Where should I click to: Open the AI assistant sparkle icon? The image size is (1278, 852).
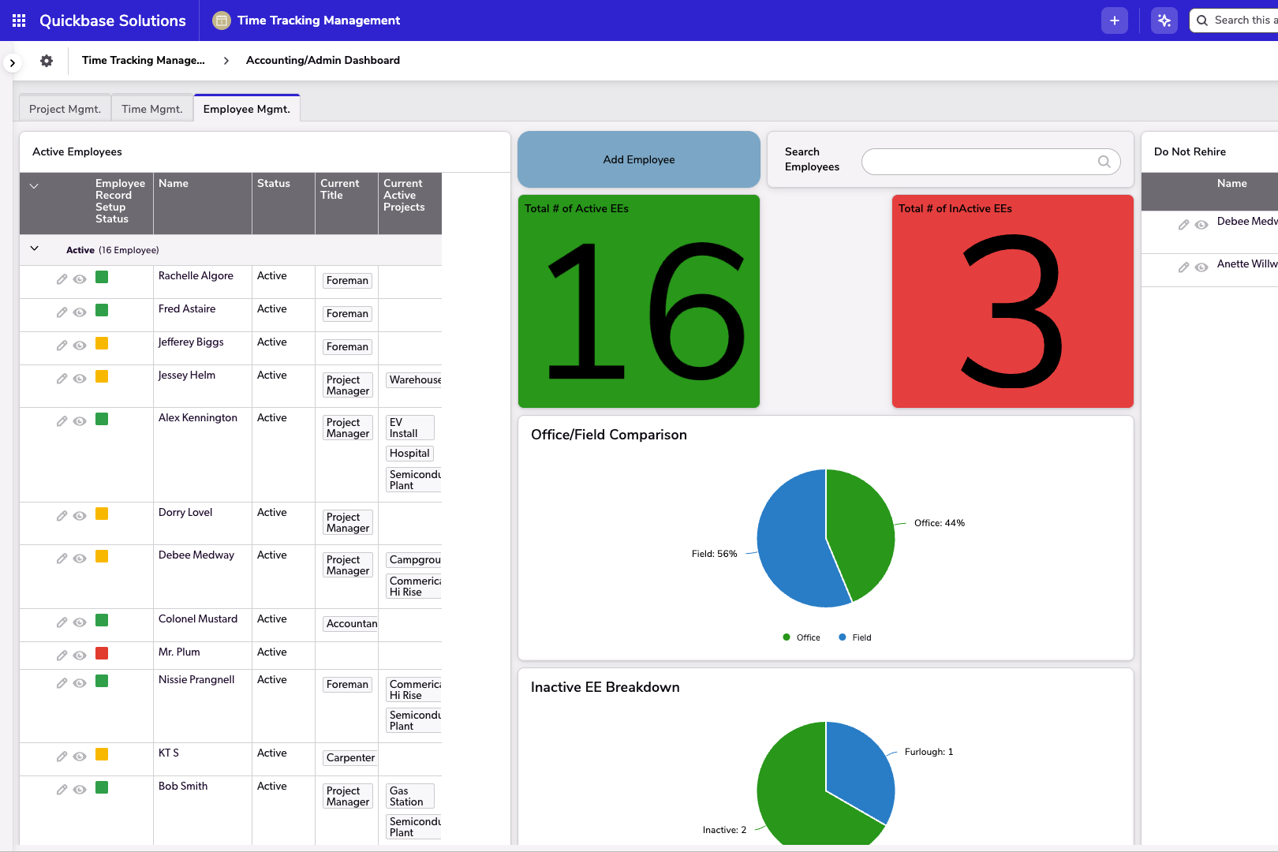[x=1164, y=20]
